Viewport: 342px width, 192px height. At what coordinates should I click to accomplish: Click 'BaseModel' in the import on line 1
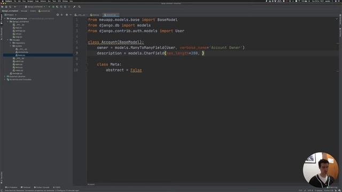(x=167, y=20)
